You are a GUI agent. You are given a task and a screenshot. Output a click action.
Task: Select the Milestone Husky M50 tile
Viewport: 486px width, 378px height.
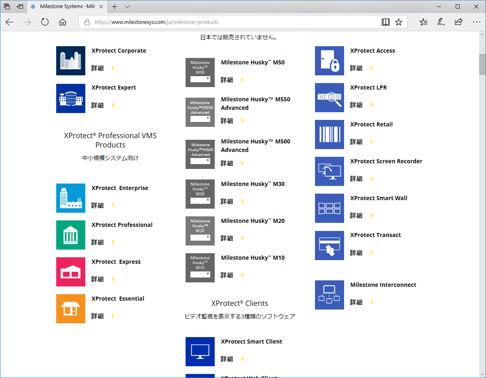pyautogui.click(x=200, y=73)
